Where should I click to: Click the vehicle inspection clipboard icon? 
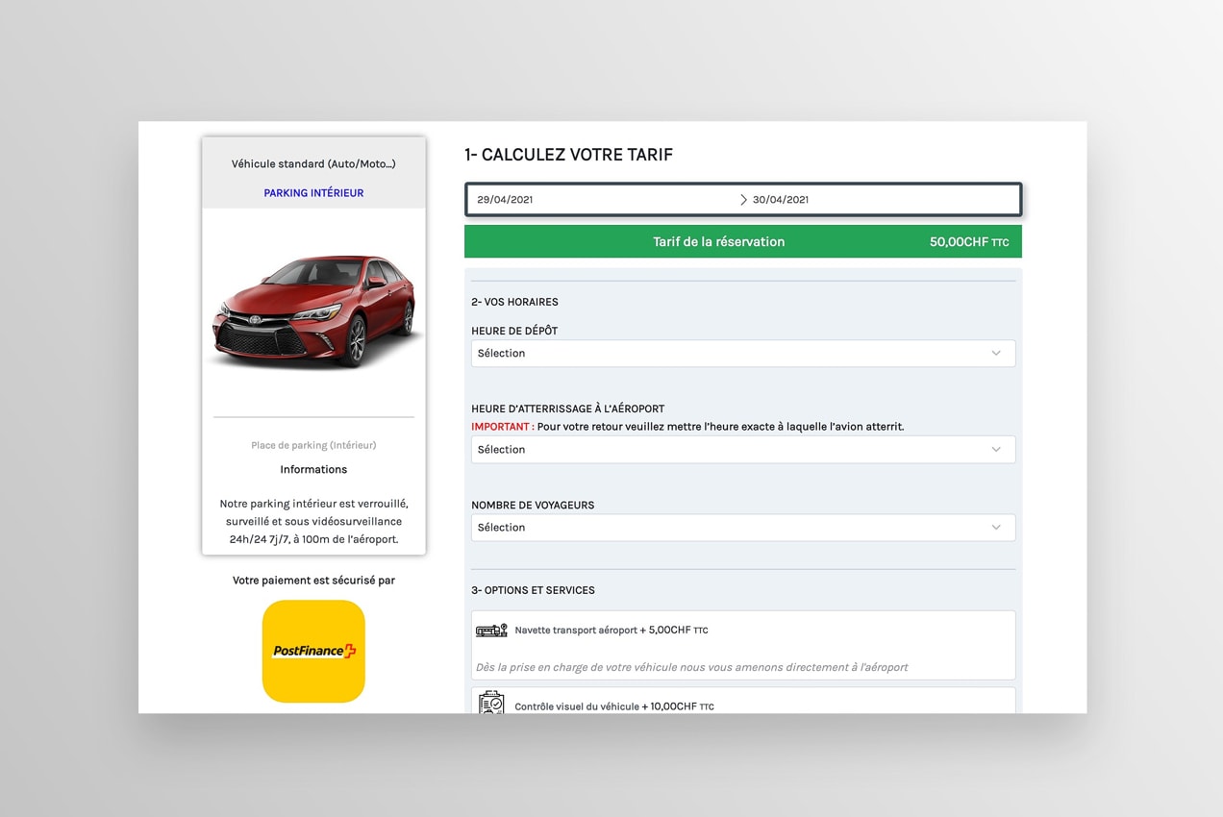[491, 703]
